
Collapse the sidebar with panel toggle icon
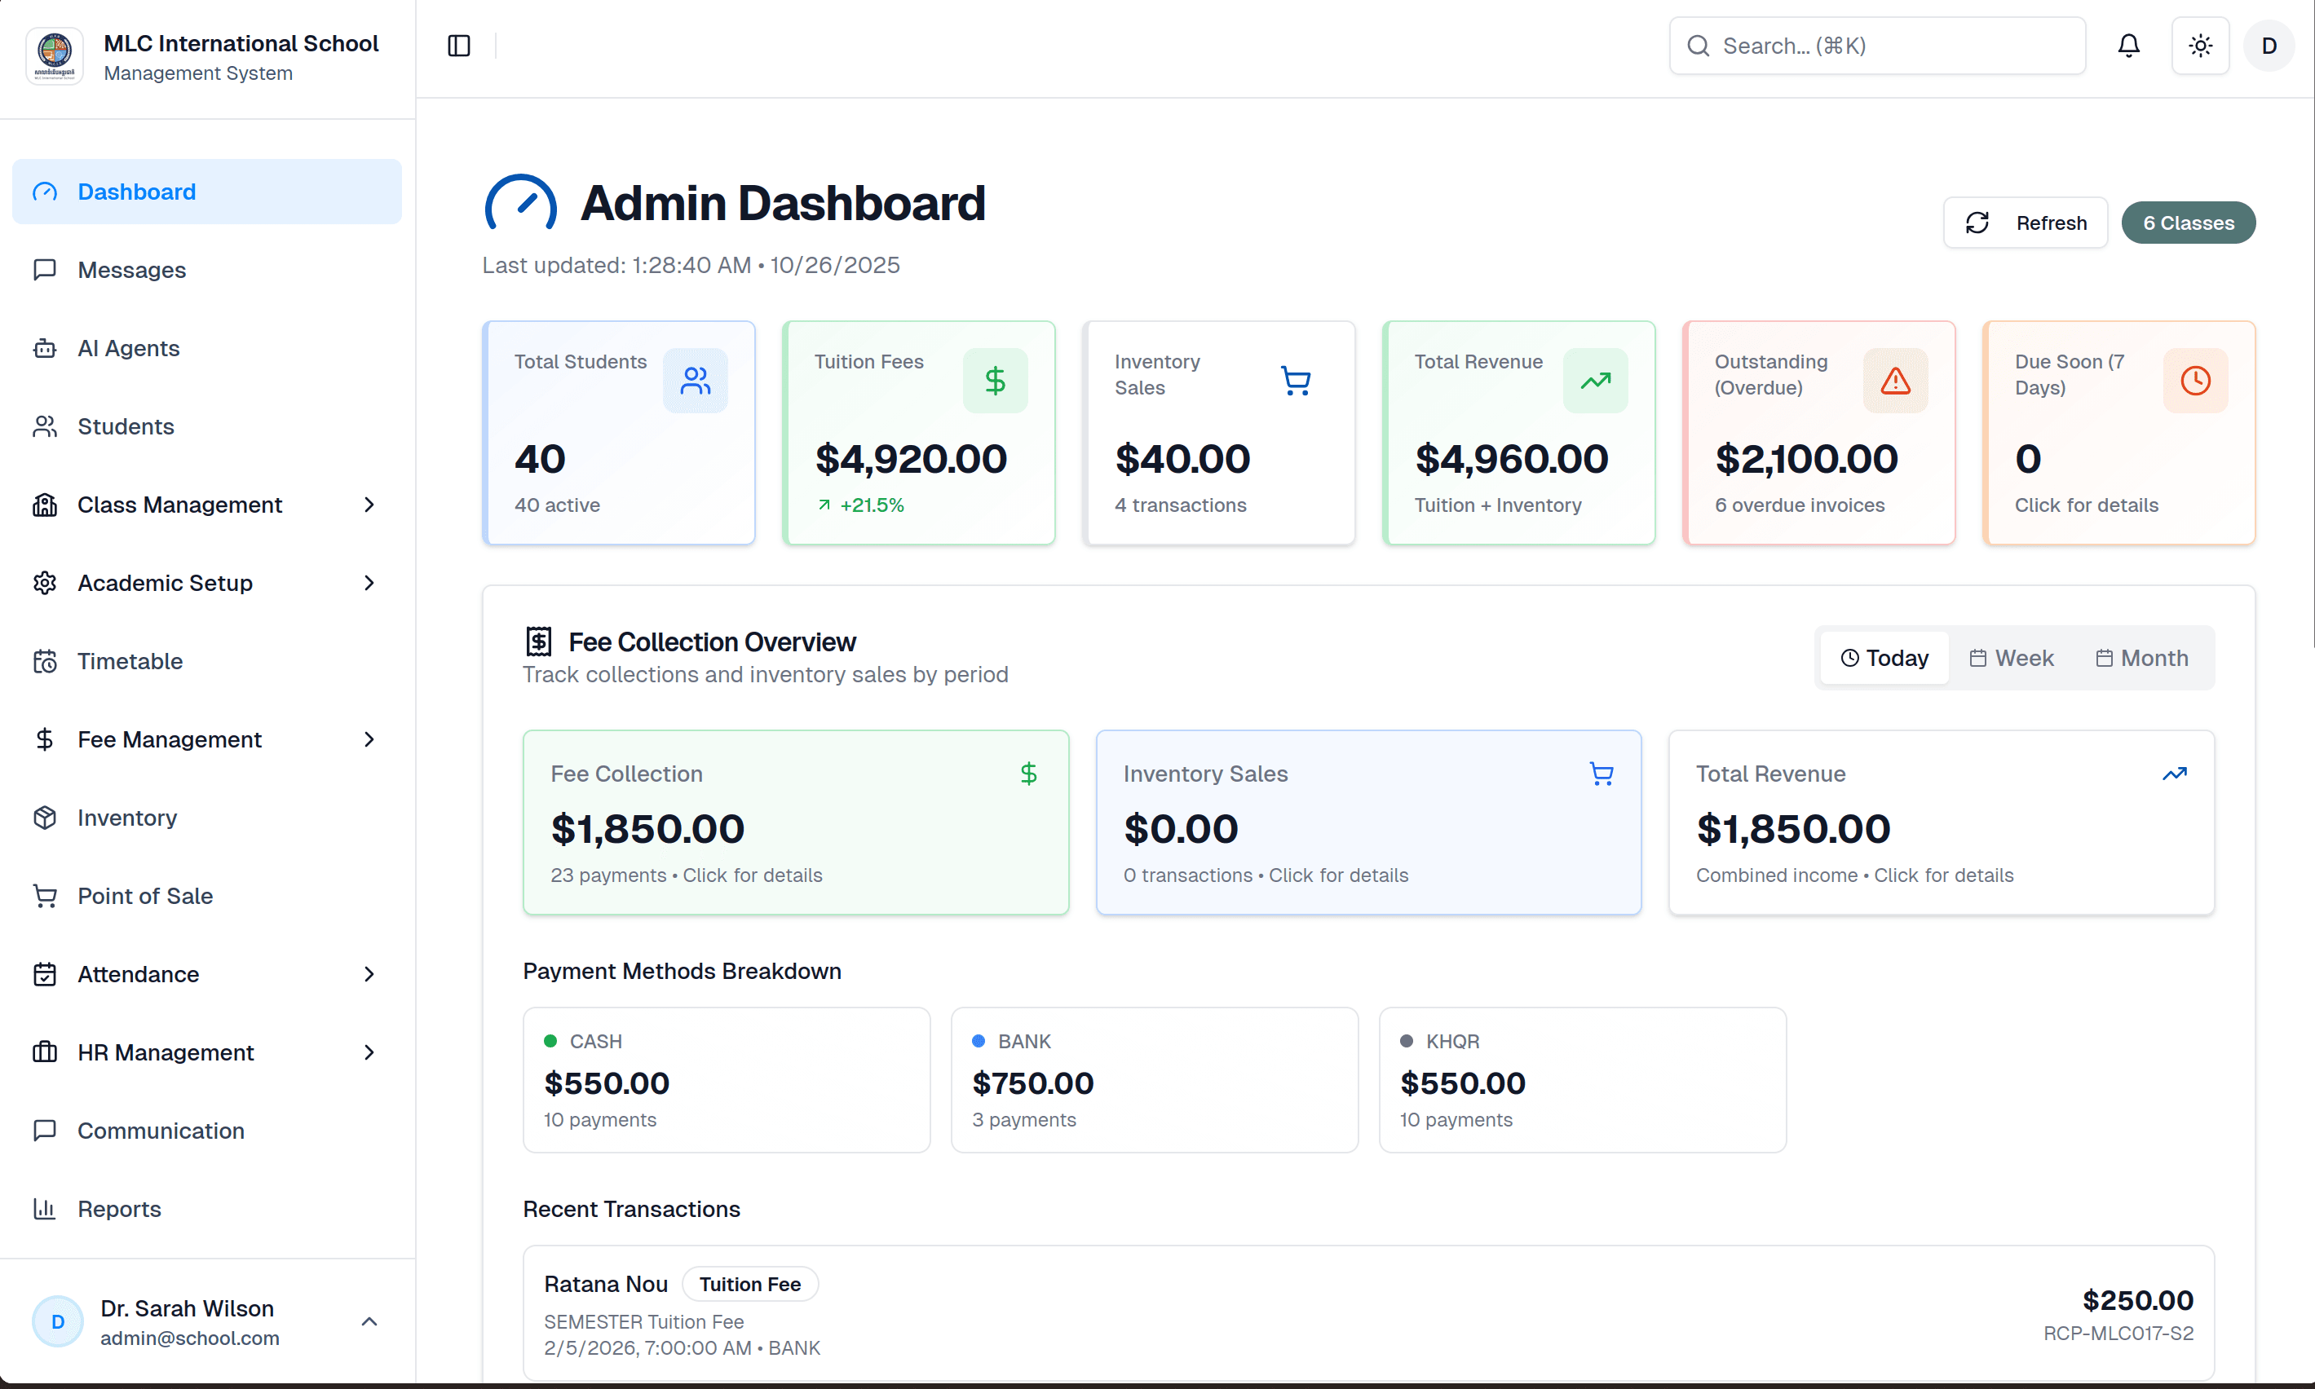pos(459,45)
